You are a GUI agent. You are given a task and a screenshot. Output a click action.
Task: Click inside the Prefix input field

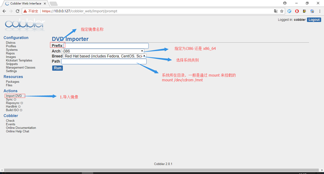pyautogui.click(x=107, y=46)
